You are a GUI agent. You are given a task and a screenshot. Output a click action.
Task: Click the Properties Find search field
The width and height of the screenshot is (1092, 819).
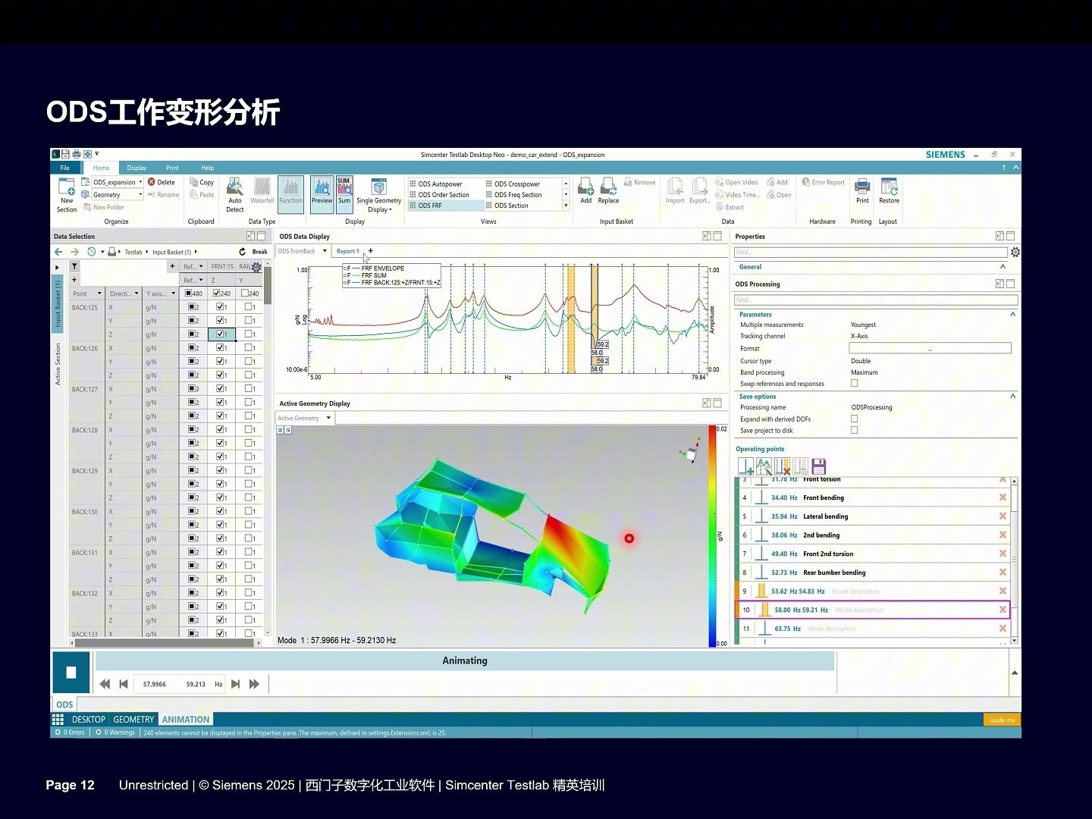(x=871, y=253)
